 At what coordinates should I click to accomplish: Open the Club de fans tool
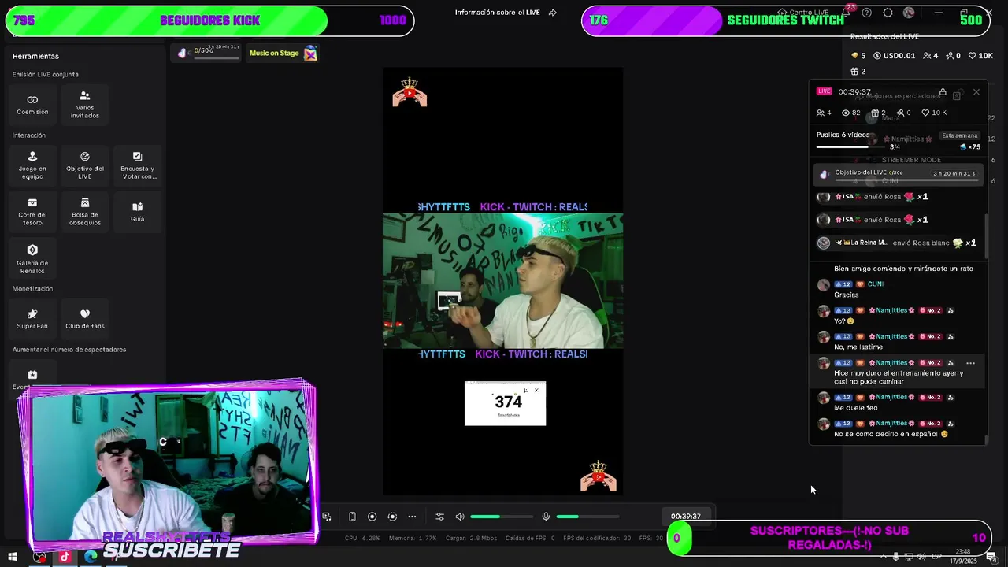pos(85,319)
